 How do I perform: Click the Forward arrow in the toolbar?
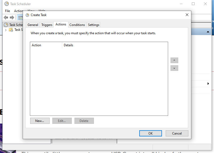(12, 18)
